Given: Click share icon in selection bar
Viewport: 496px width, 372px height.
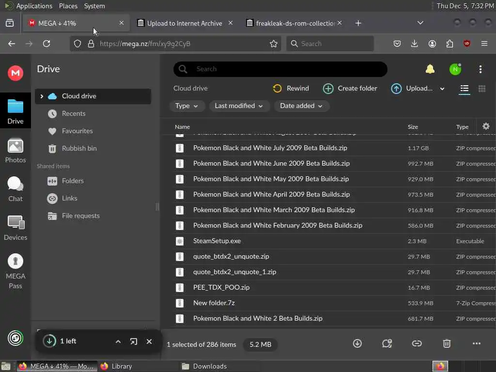Looking at the screenshot, I should pos(387,343).
